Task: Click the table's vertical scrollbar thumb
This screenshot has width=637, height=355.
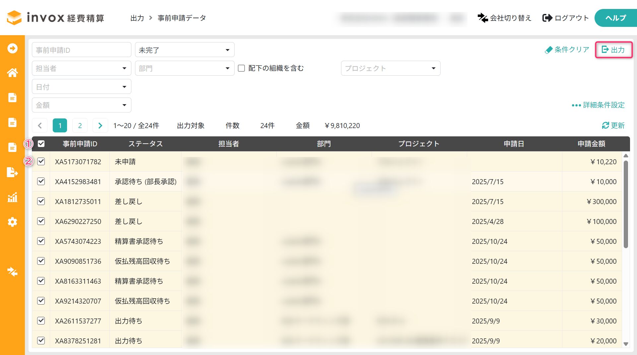Action: click(626, 204)
